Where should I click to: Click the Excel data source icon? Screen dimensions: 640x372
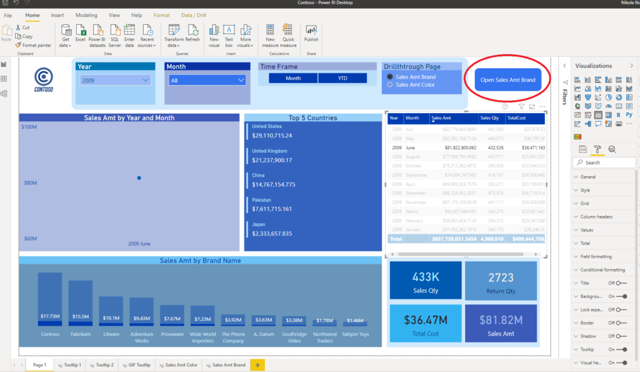pos(81,34)
